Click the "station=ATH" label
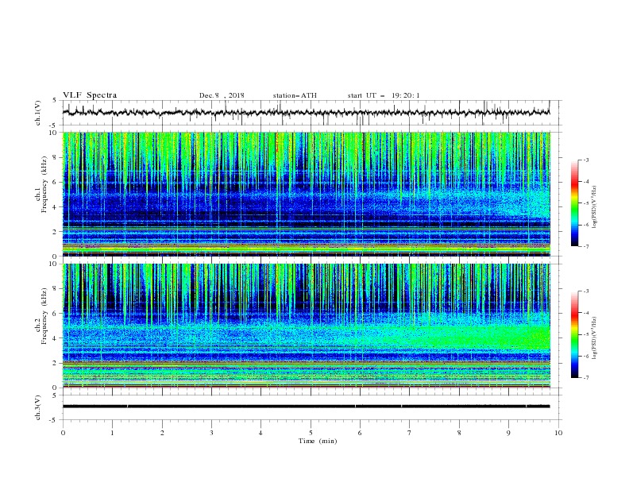The width and height of the screenshot is (629, 486). pyautogui.click(x=295, y=95)
